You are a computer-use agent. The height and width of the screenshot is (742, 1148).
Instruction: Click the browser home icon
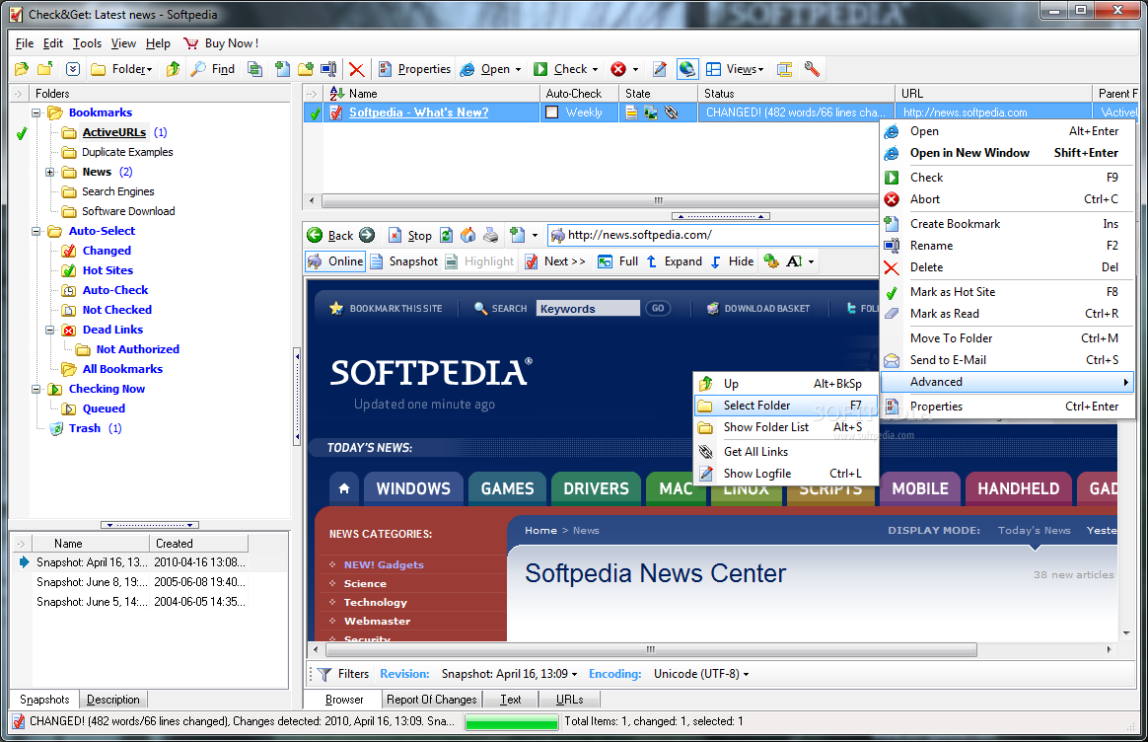467,235
